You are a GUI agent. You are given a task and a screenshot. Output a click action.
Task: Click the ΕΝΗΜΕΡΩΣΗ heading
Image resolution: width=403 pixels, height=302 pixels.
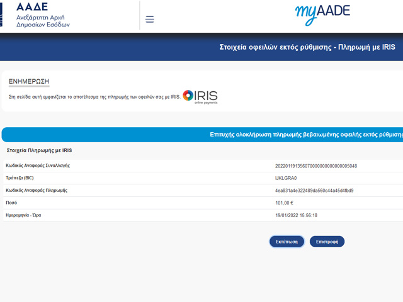pos(28,82)
